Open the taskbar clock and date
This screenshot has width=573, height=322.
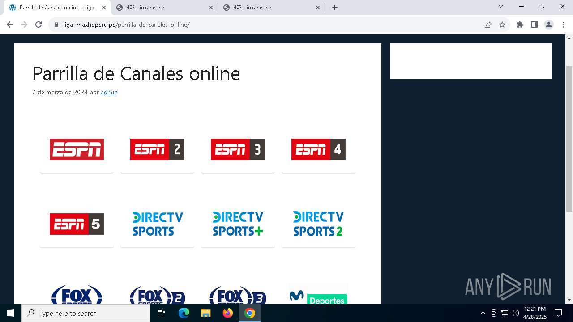[x=535, y=313]
